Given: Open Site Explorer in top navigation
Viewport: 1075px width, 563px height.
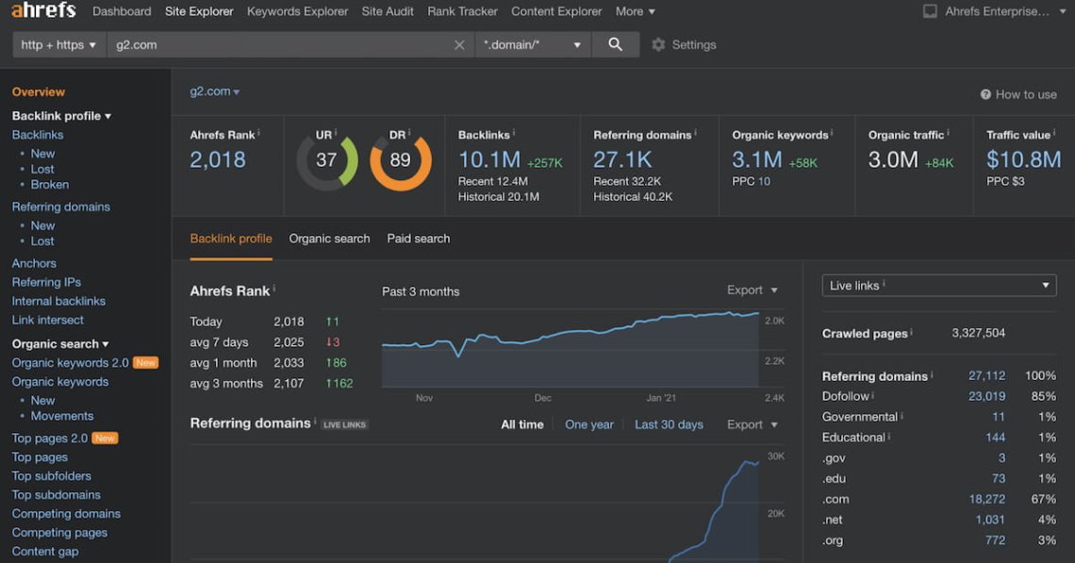Looking at the screenshot, I should point(199,11).
